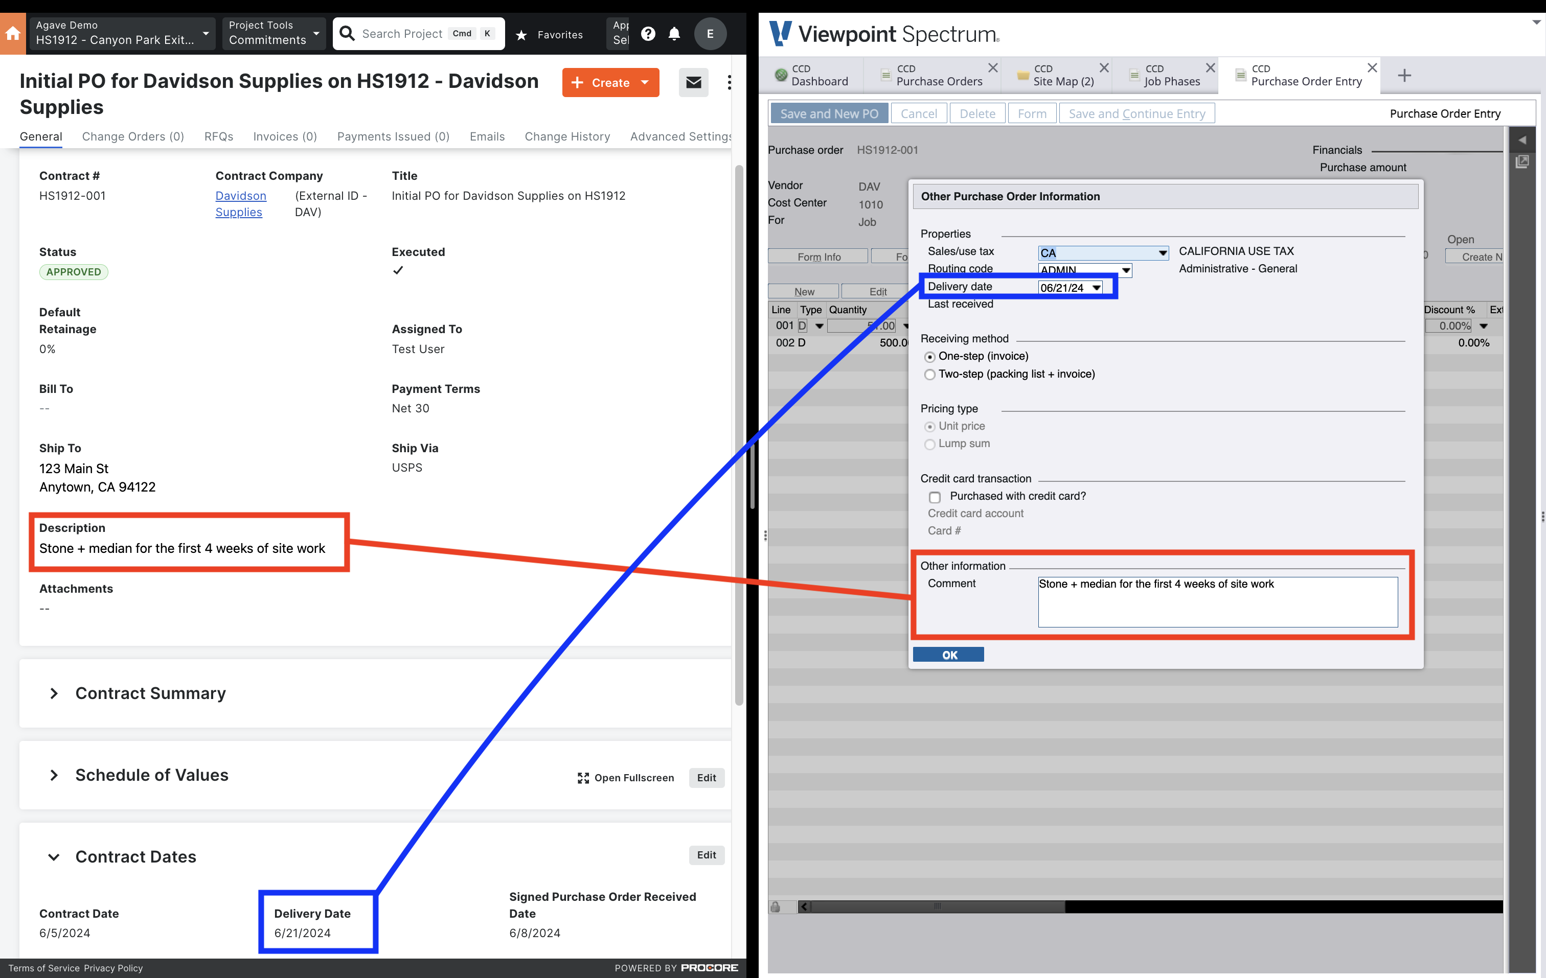The image size is (1546, 978).
Task: Click OK in Other Purchase Order Information
Action: tap(948, 655)
